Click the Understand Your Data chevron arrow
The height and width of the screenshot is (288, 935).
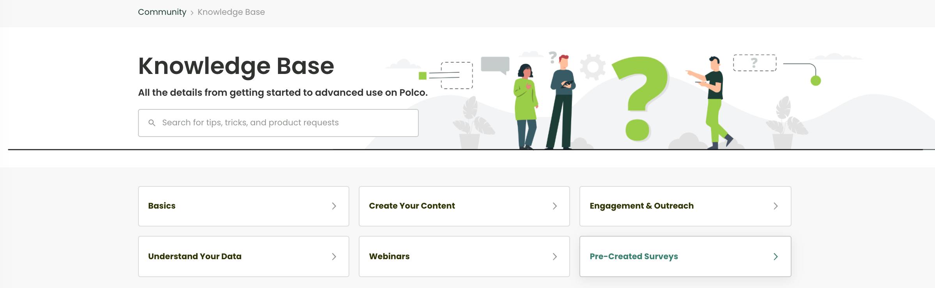click(334, 256)
